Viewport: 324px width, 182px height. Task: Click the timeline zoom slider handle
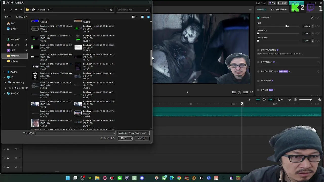[311, 100]
